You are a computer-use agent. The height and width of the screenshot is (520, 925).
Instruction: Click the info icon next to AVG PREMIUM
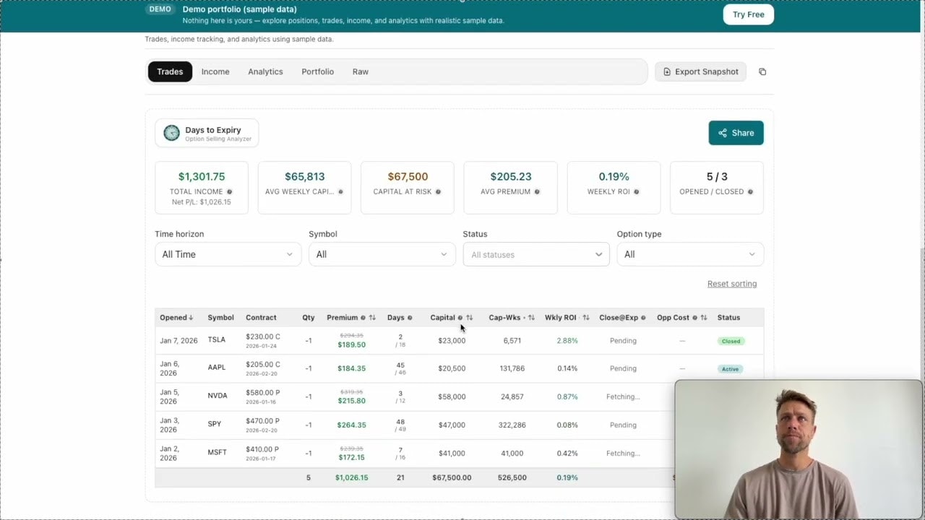(x=536, y=191)
